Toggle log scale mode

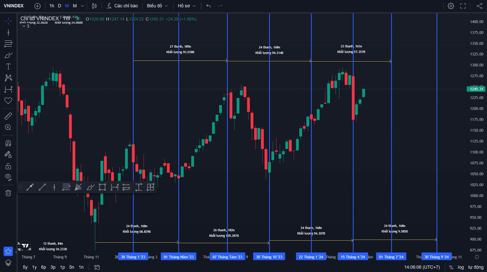tap(461, 267)
